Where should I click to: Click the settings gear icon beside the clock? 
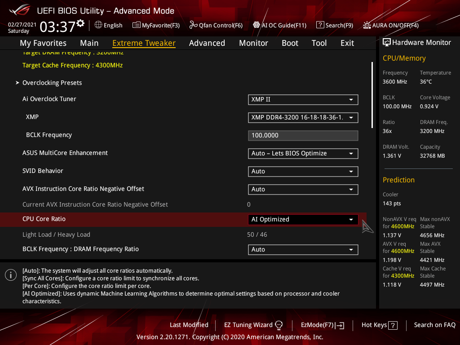(80, 23)
